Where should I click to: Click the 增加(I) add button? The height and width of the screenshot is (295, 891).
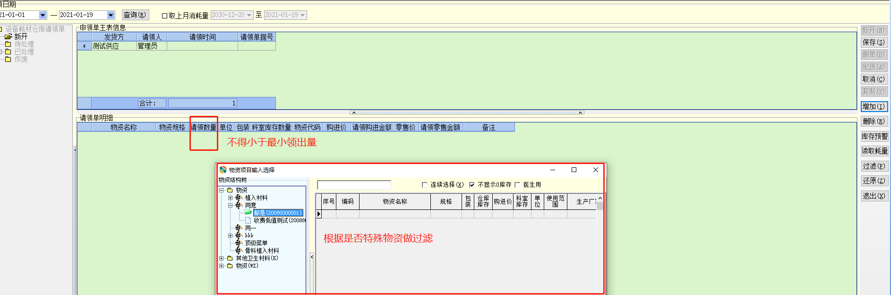click(874, 106)
